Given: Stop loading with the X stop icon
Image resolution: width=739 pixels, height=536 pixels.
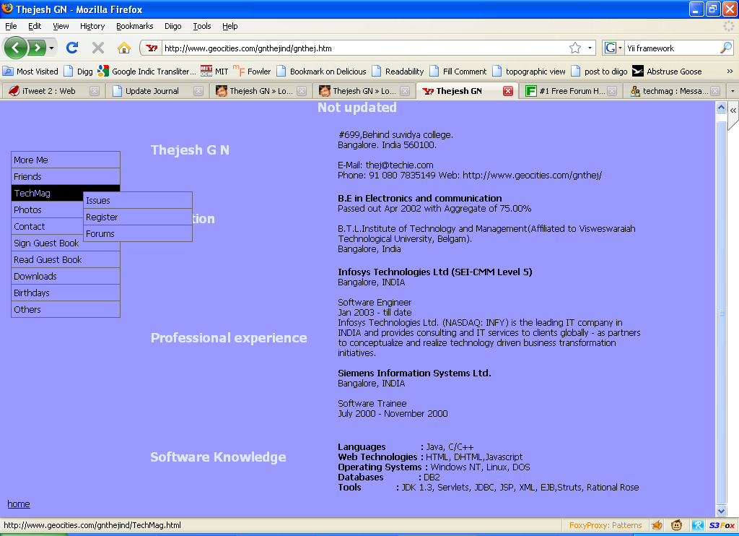Looking at the screenshot, I should pos(98,48).
